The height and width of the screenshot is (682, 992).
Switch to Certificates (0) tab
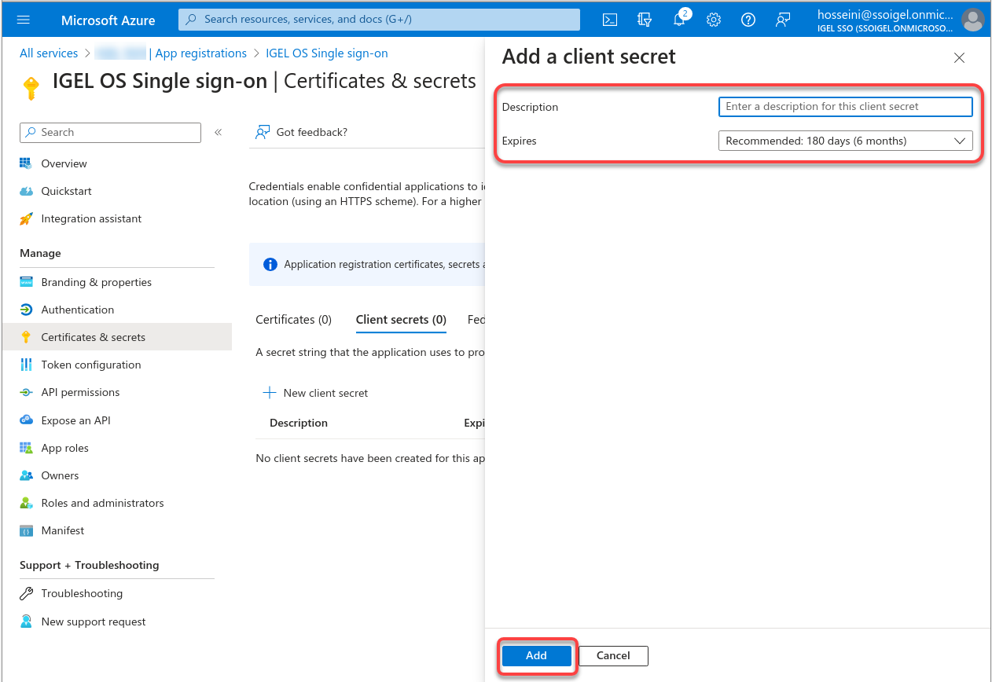[293, 320]
